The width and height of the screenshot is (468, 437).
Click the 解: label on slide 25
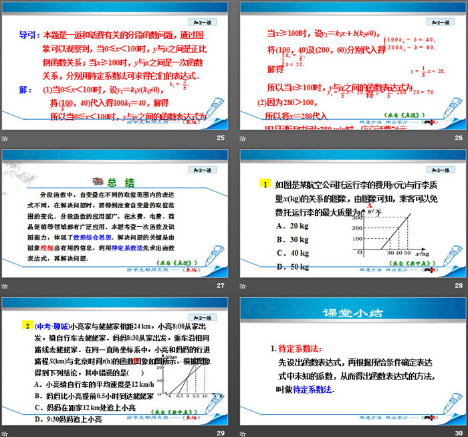(25, 90)
